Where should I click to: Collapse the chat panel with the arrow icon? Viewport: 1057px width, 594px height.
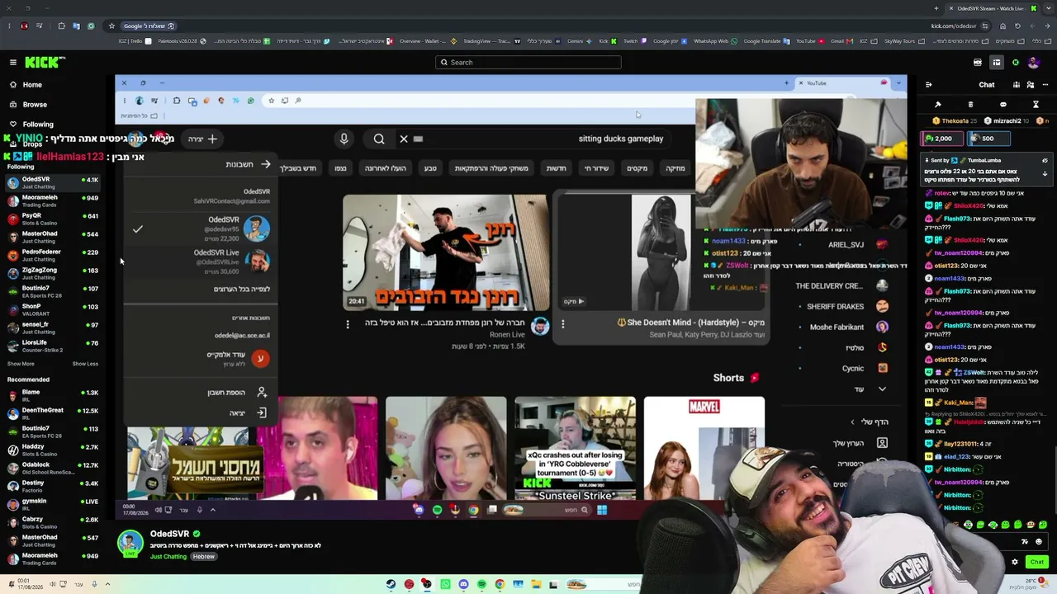[928, 84]
